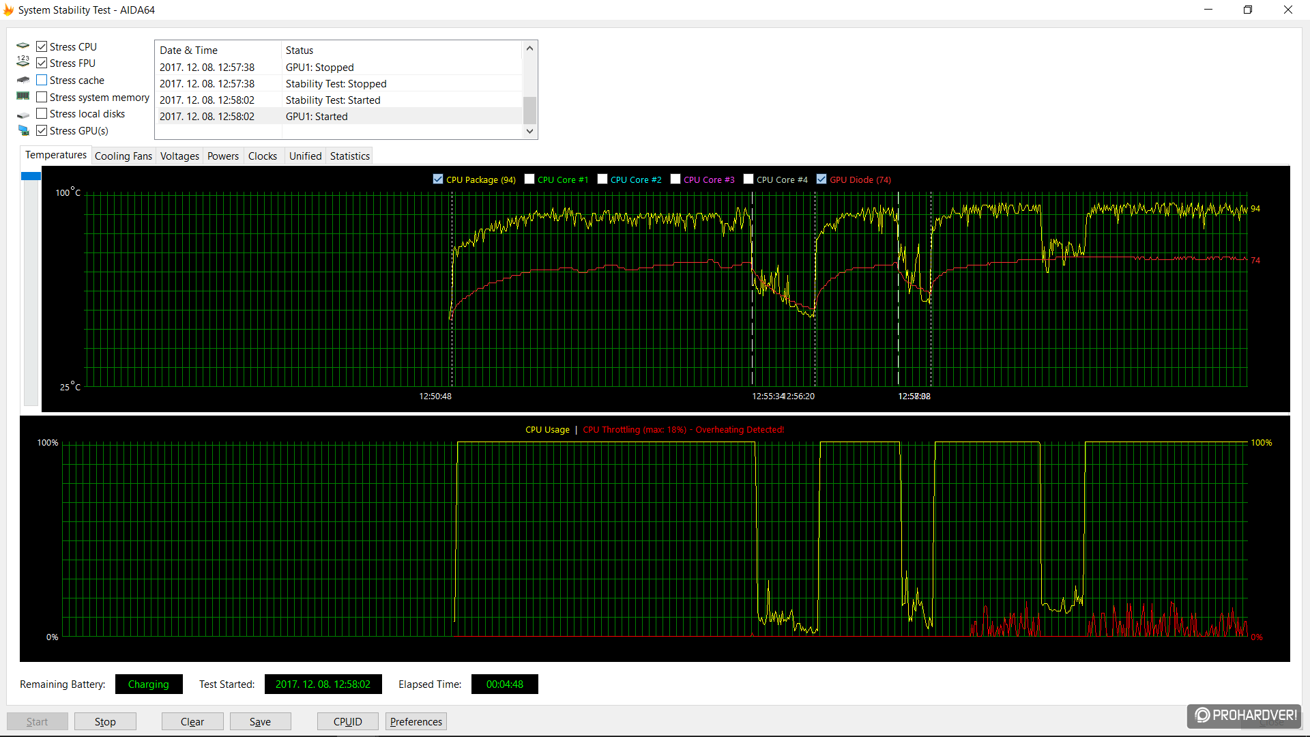The width and height of the screenshot is (1310, 737).
Task: Stop the stability test
Action: click(105, 721)
